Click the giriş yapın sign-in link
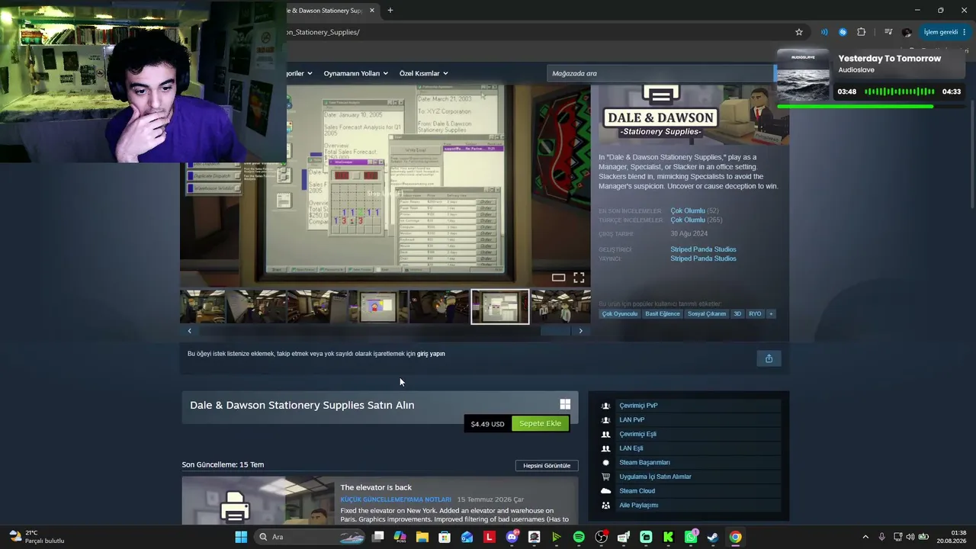Image resolution: width=976 pixels, height=549 pixels. pyautogui.click(x=431, y=354)
